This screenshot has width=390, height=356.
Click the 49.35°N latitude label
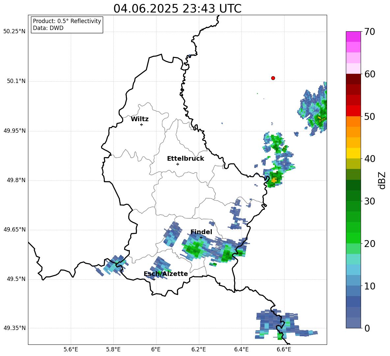(x=14, y=328)
